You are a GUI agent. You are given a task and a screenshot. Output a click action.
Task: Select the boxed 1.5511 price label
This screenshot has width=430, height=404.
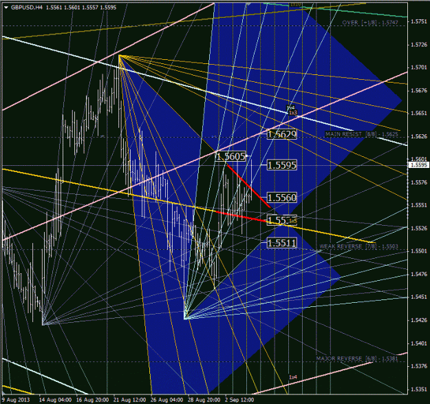pyautogui.click(x=282, y=243)
